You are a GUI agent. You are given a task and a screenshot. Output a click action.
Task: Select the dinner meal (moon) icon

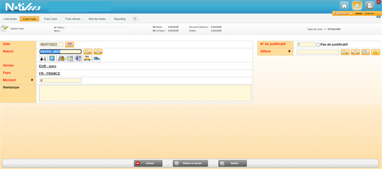(78, 58)
